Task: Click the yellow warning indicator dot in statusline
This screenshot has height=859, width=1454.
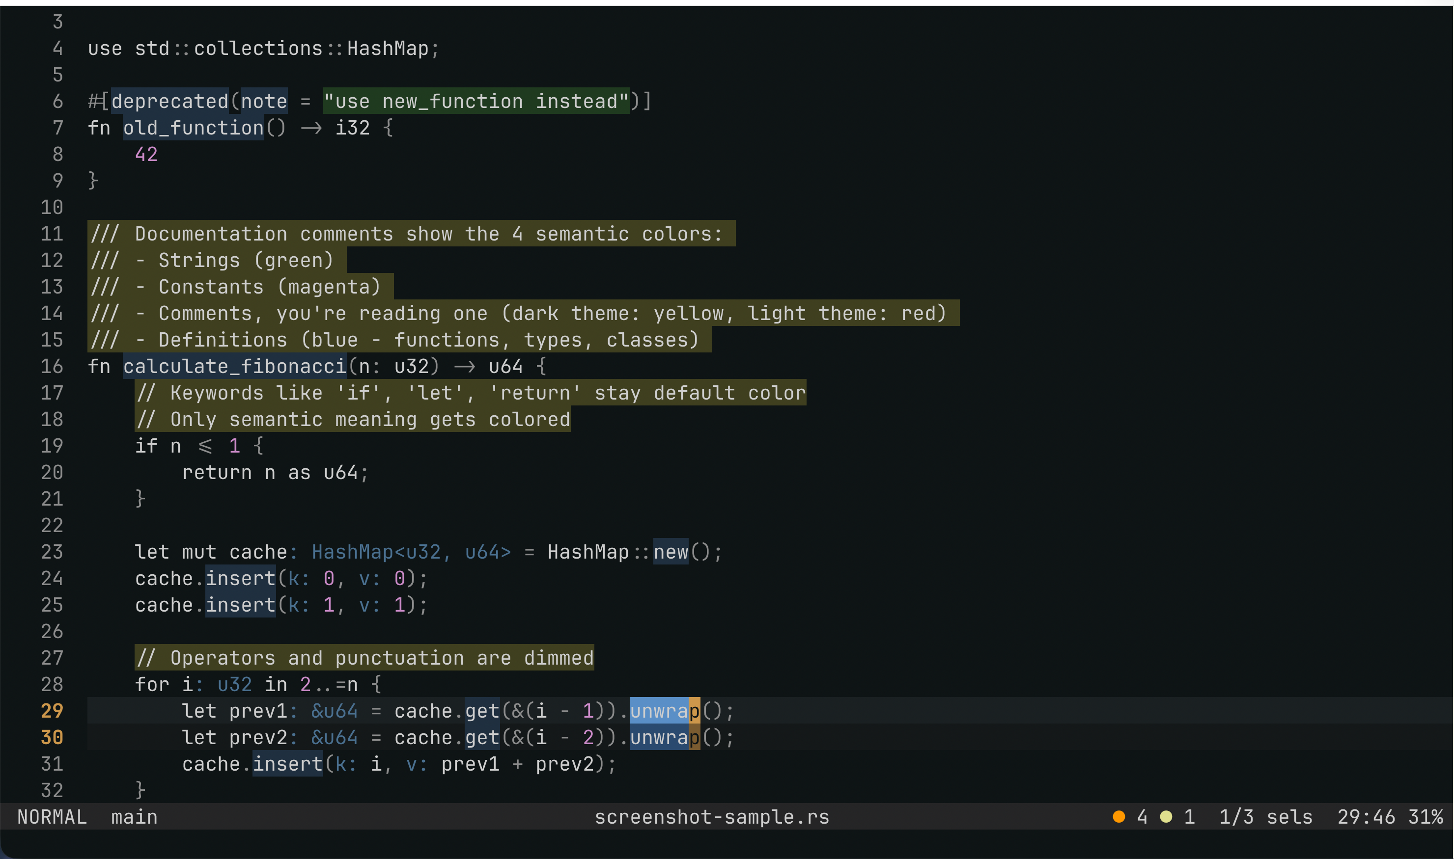Action: [x=1166, y=817]
